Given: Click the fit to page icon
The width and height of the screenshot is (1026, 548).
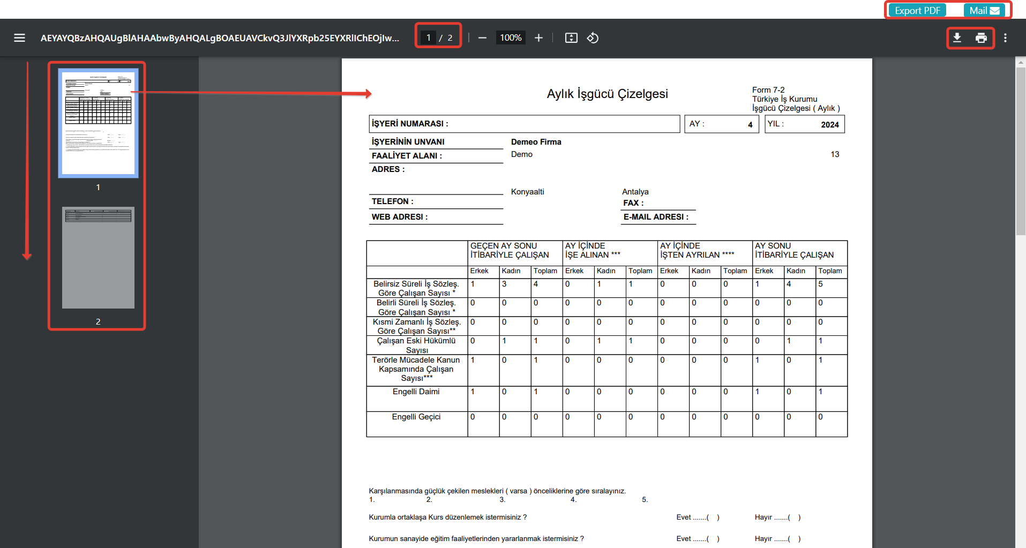Looking at the screenshot, I should coord(571,38).
